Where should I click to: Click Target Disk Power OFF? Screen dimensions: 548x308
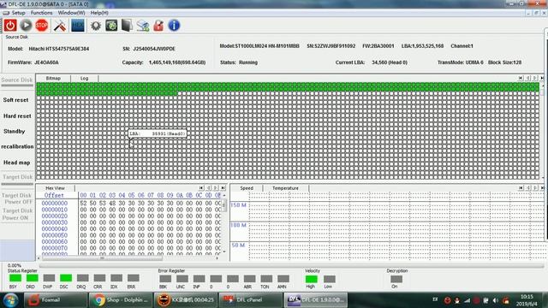pos(17,198)
